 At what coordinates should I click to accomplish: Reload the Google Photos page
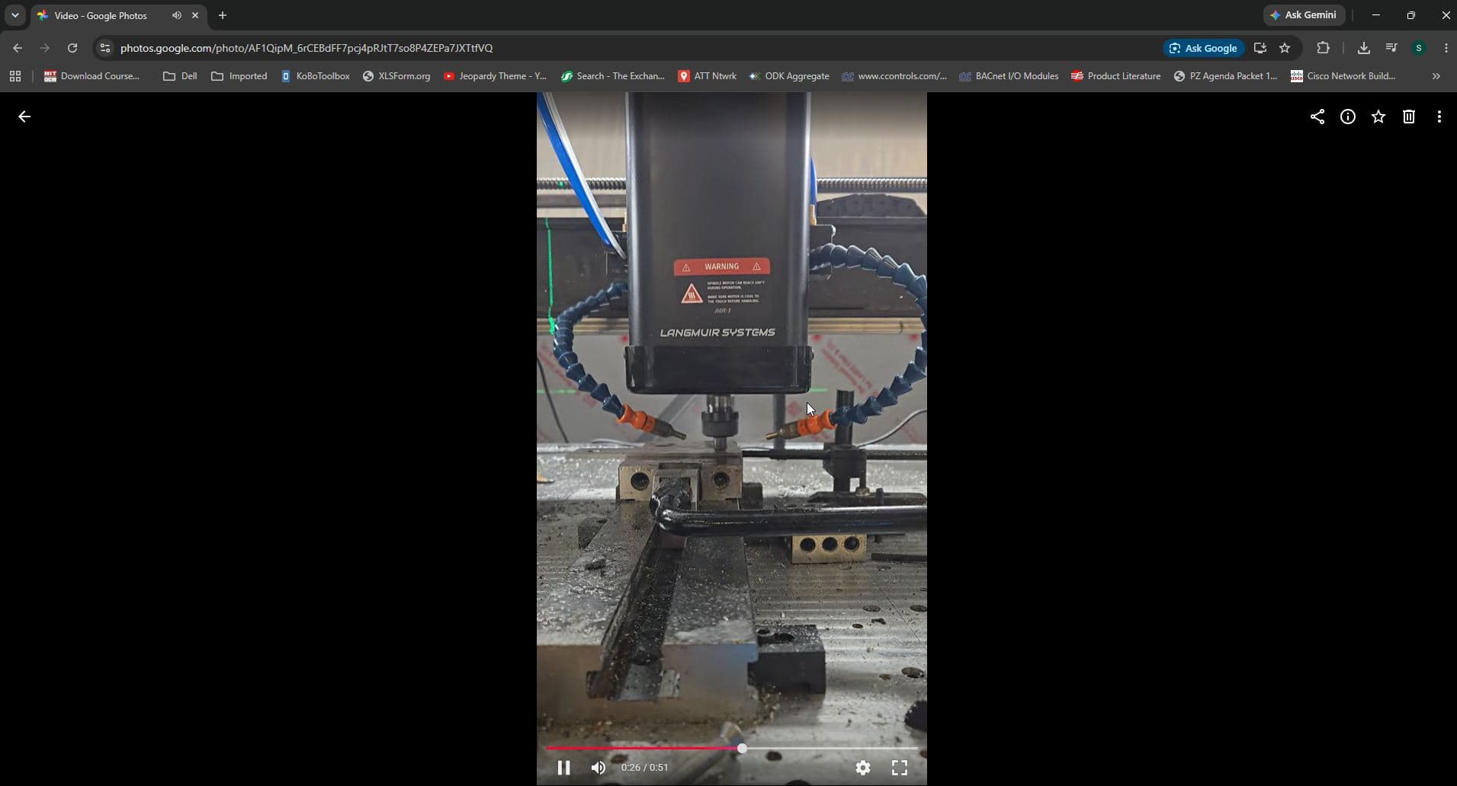click(x=72, y=48)
